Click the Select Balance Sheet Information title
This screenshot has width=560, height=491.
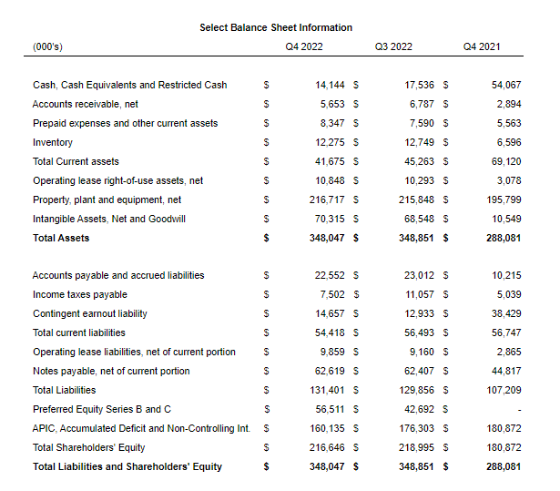tap(276, 27)
